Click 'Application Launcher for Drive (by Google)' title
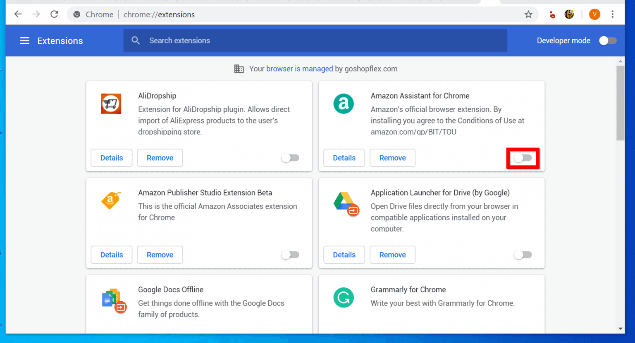The height and width of the screenshot is (343, 635). coord(440,193)
